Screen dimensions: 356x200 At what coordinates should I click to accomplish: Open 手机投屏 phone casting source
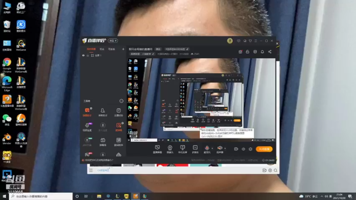182,149
